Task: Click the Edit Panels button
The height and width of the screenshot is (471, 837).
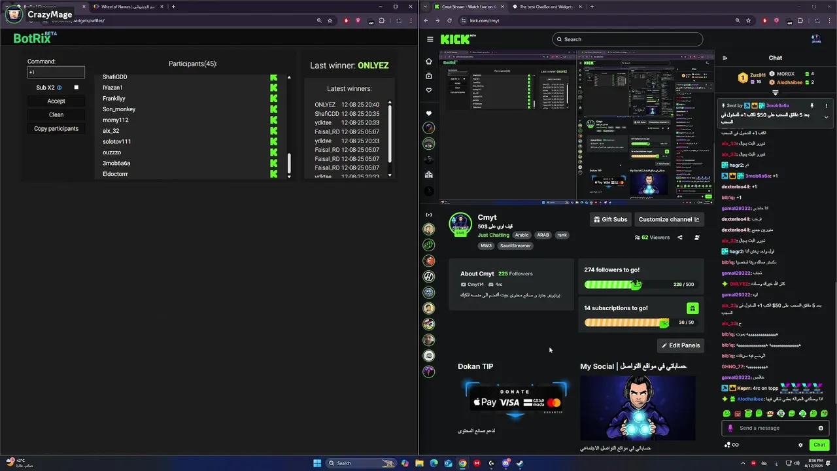Action: click(681, 345)
